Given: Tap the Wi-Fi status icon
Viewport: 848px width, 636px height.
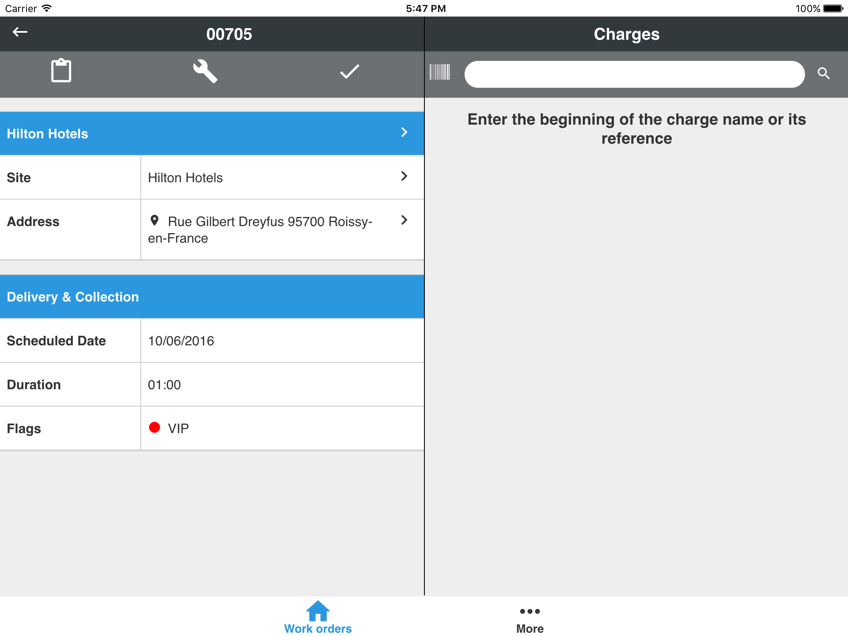Looking at the screenshot, I should coord(47,8).
